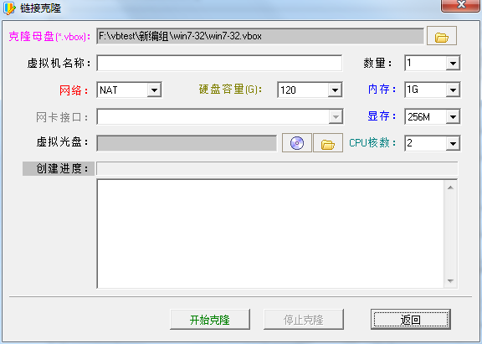Click the 返回 button
Image resolution: width=482 pixels, height=344 pixels.
pyautogui.click(x=411, y=320)
